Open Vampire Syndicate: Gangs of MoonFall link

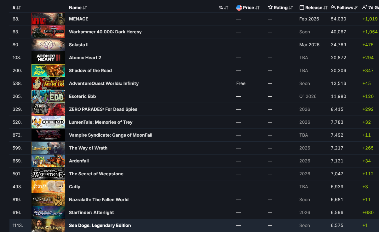111,135
